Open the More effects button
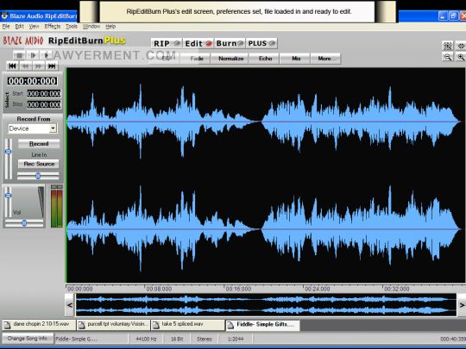466x349 pixels. tap(325, 59)
